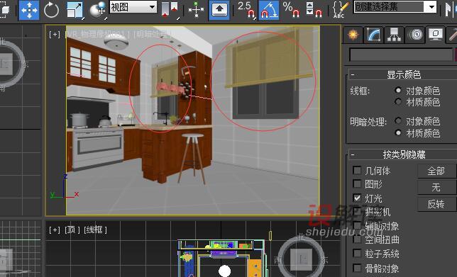Viewport: 457px width, 277px height.
Task: Enable the 图形 hide checkbox
Action: (x=357, y=183)
